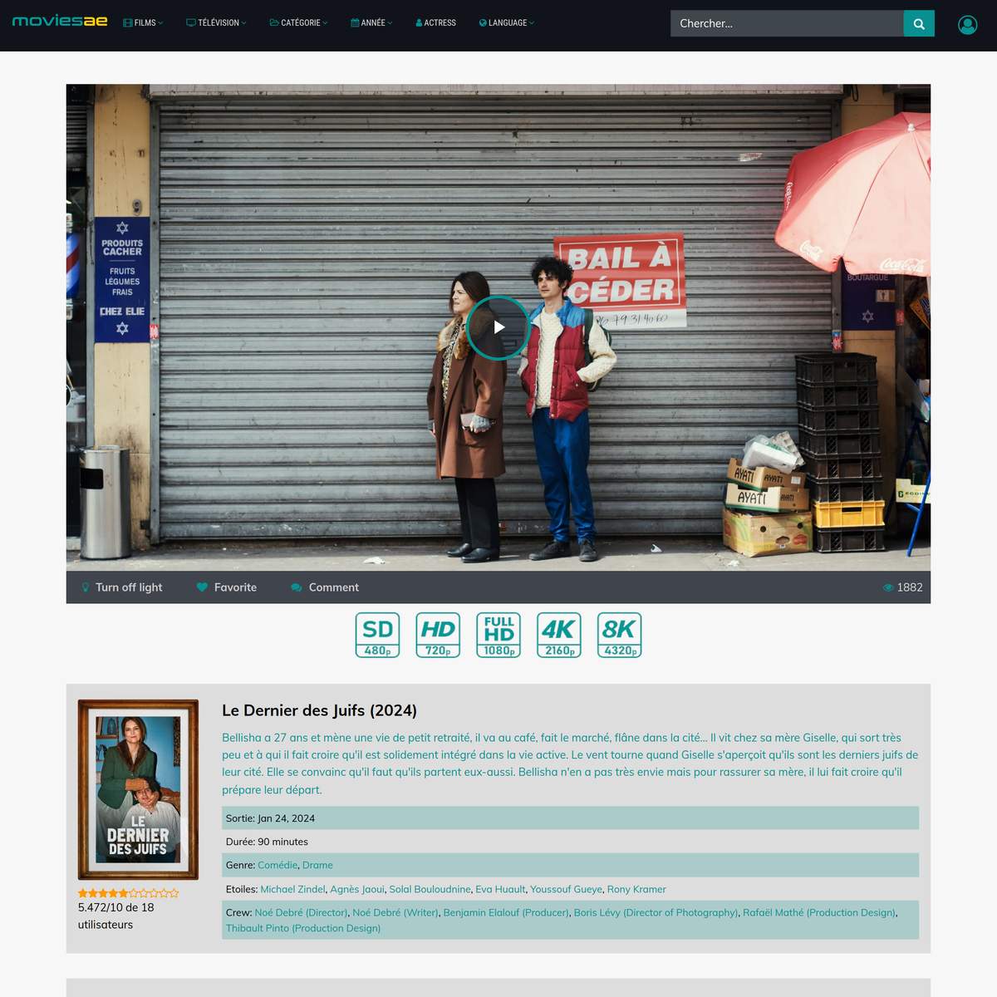Open actor Youssouf Gueye link
Viewport: 997px width, 997px height.
pyautogui.click(x=567, y=889)
